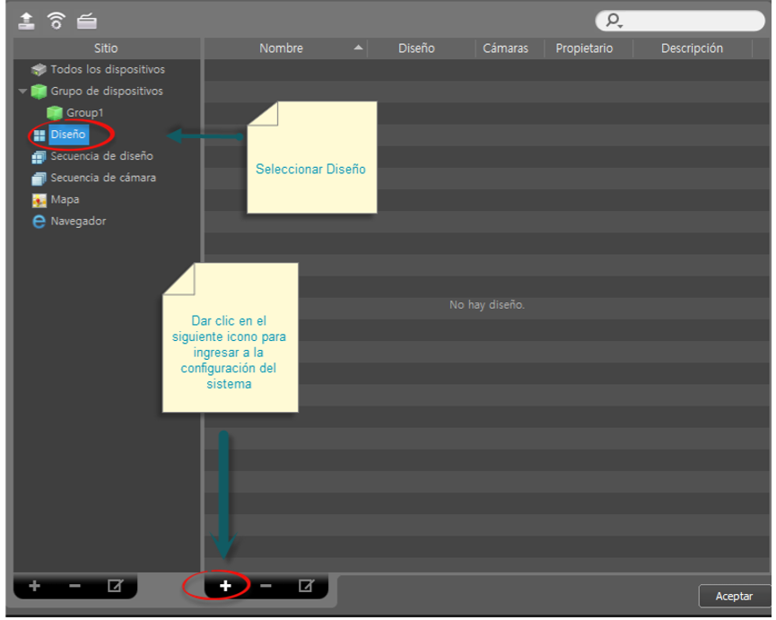The width and height of the screenshot is (776, 620).
Task: Click the left minus icon under Sitio
Action: click(74, 586)
